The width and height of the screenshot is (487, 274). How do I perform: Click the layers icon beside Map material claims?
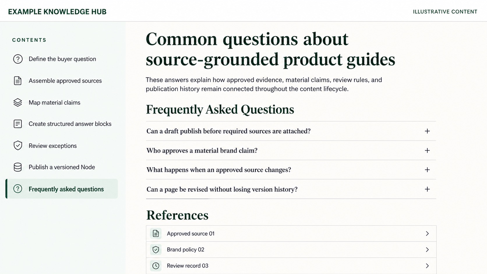point(18,102)
